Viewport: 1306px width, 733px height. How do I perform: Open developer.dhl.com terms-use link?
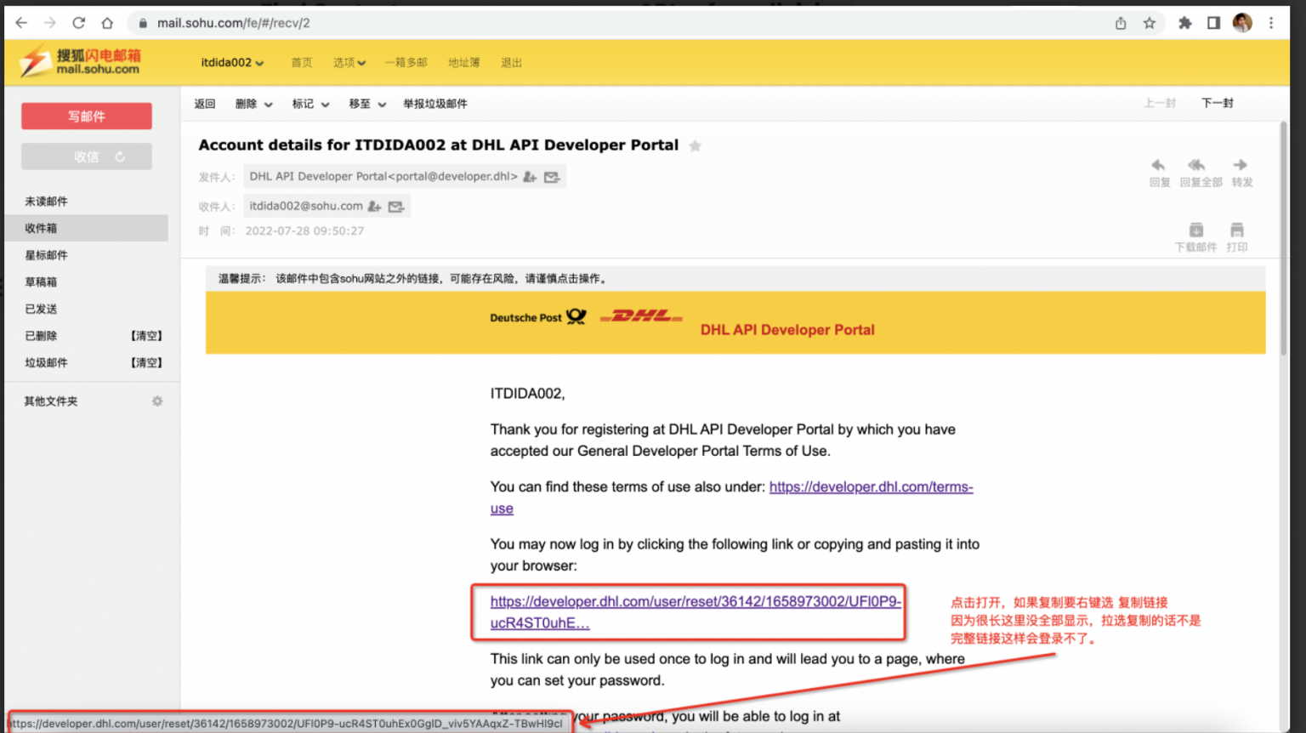coord(871,487)
